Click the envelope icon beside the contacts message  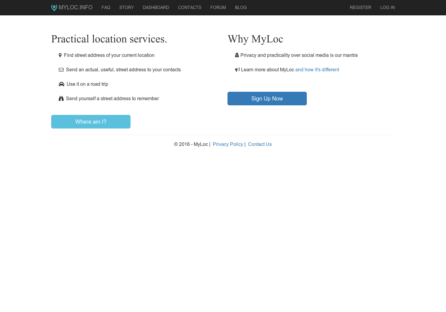click(x=61, y=70)
